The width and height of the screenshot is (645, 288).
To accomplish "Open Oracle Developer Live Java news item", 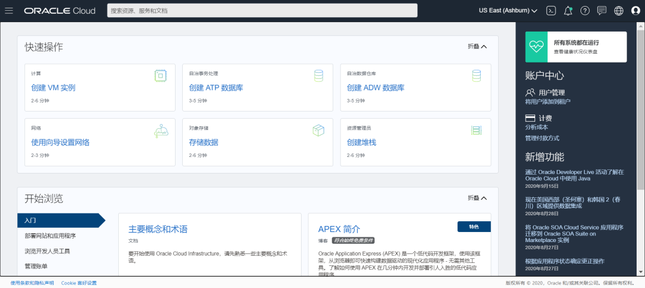I will (x=575, y=175).
